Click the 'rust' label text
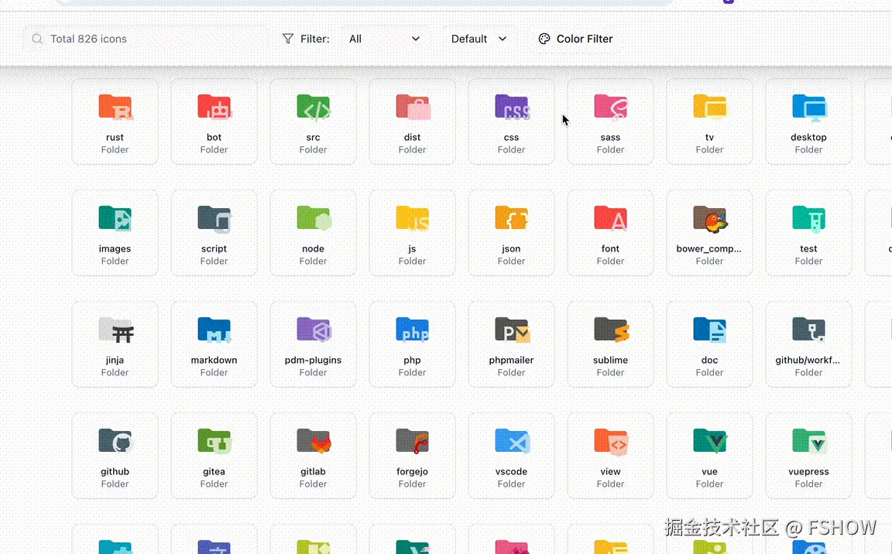The height and width of the screenshot is (554, 892). [115, 137]
